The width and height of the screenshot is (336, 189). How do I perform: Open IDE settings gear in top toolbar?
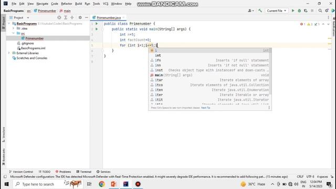pos(327,10)
